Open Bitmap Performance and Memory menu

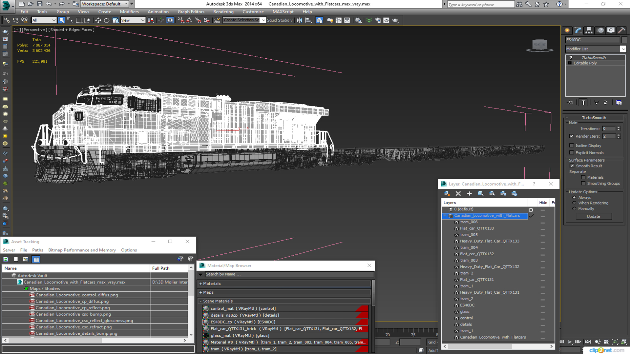(x=82, y=250)
